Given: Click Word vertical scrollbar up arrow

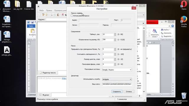Looking at the screenshot, I should tap(173, 46).
